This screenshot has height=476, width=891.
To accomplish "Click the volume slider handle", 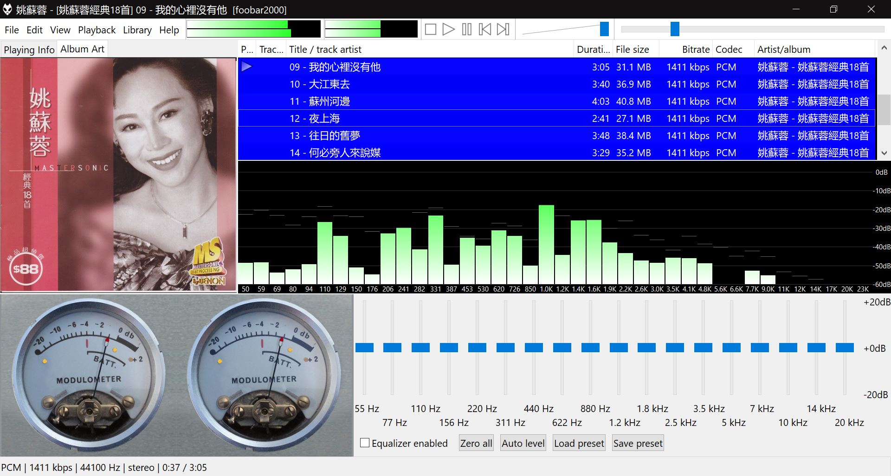I will (x=604, y=29).
